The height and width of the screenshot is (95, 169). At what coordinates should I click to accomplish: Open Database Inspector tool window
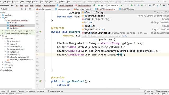tap(55, 91)
